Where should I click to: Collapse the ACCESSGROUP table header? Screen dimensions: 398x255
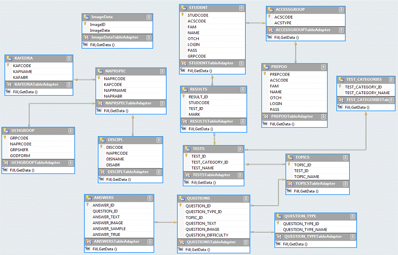coord(340,10)
